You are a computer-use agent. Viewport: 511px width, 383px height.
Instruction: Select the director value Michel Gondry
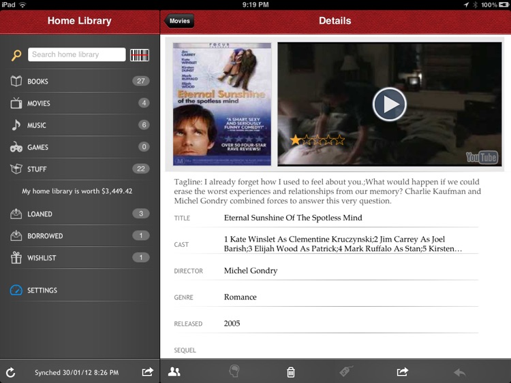tap(251, 271)
